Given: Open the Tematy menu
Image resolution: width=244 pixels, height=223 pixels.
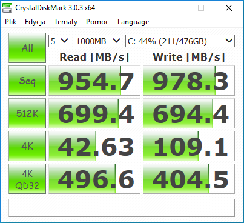Looking at the screenshot, I should [66, 22].
